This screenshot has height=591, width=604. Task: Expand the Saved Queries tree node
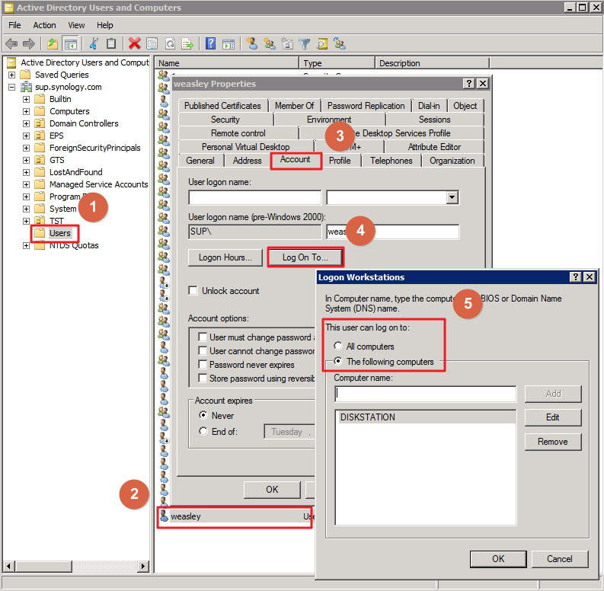pyautogui.click(x=12, y=75)
